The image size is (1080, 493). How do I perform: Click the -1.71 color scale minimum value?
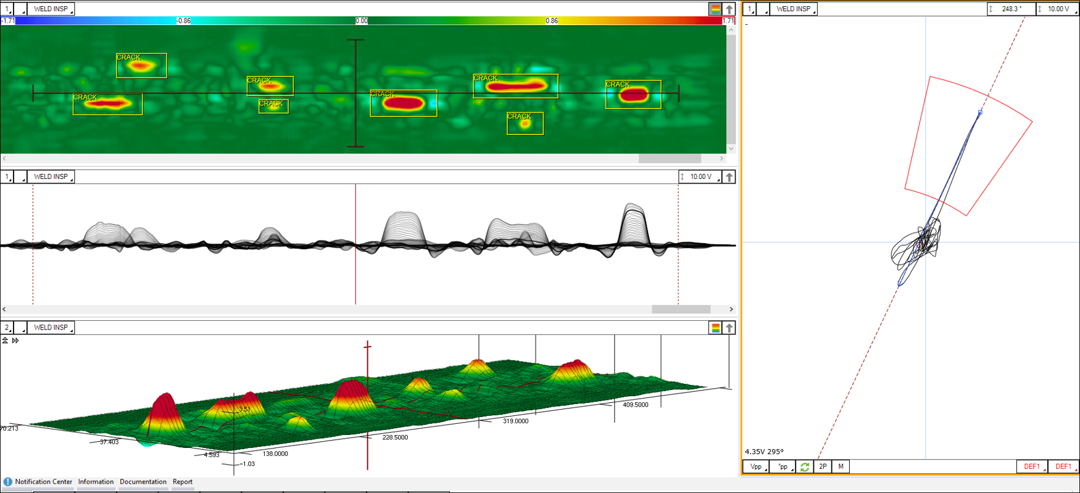(x=8, y=21)
